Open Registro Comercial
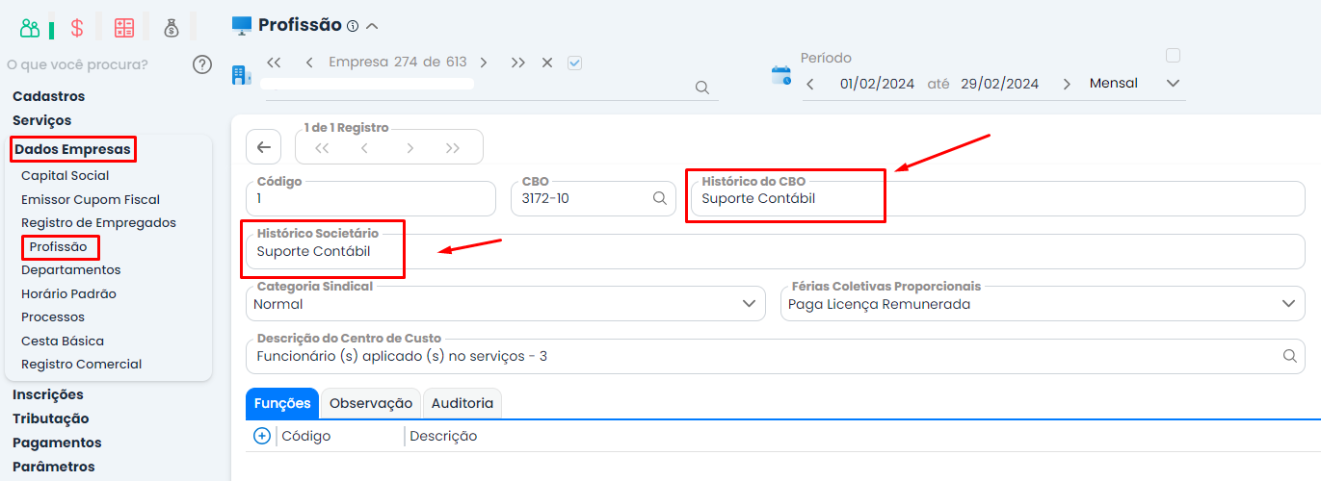 coord(82,365)
